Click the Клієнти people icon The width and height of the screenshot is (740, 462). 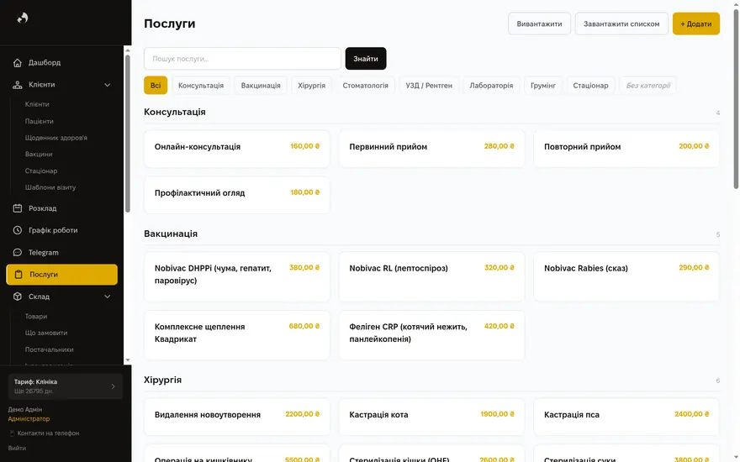coord(18,85)
